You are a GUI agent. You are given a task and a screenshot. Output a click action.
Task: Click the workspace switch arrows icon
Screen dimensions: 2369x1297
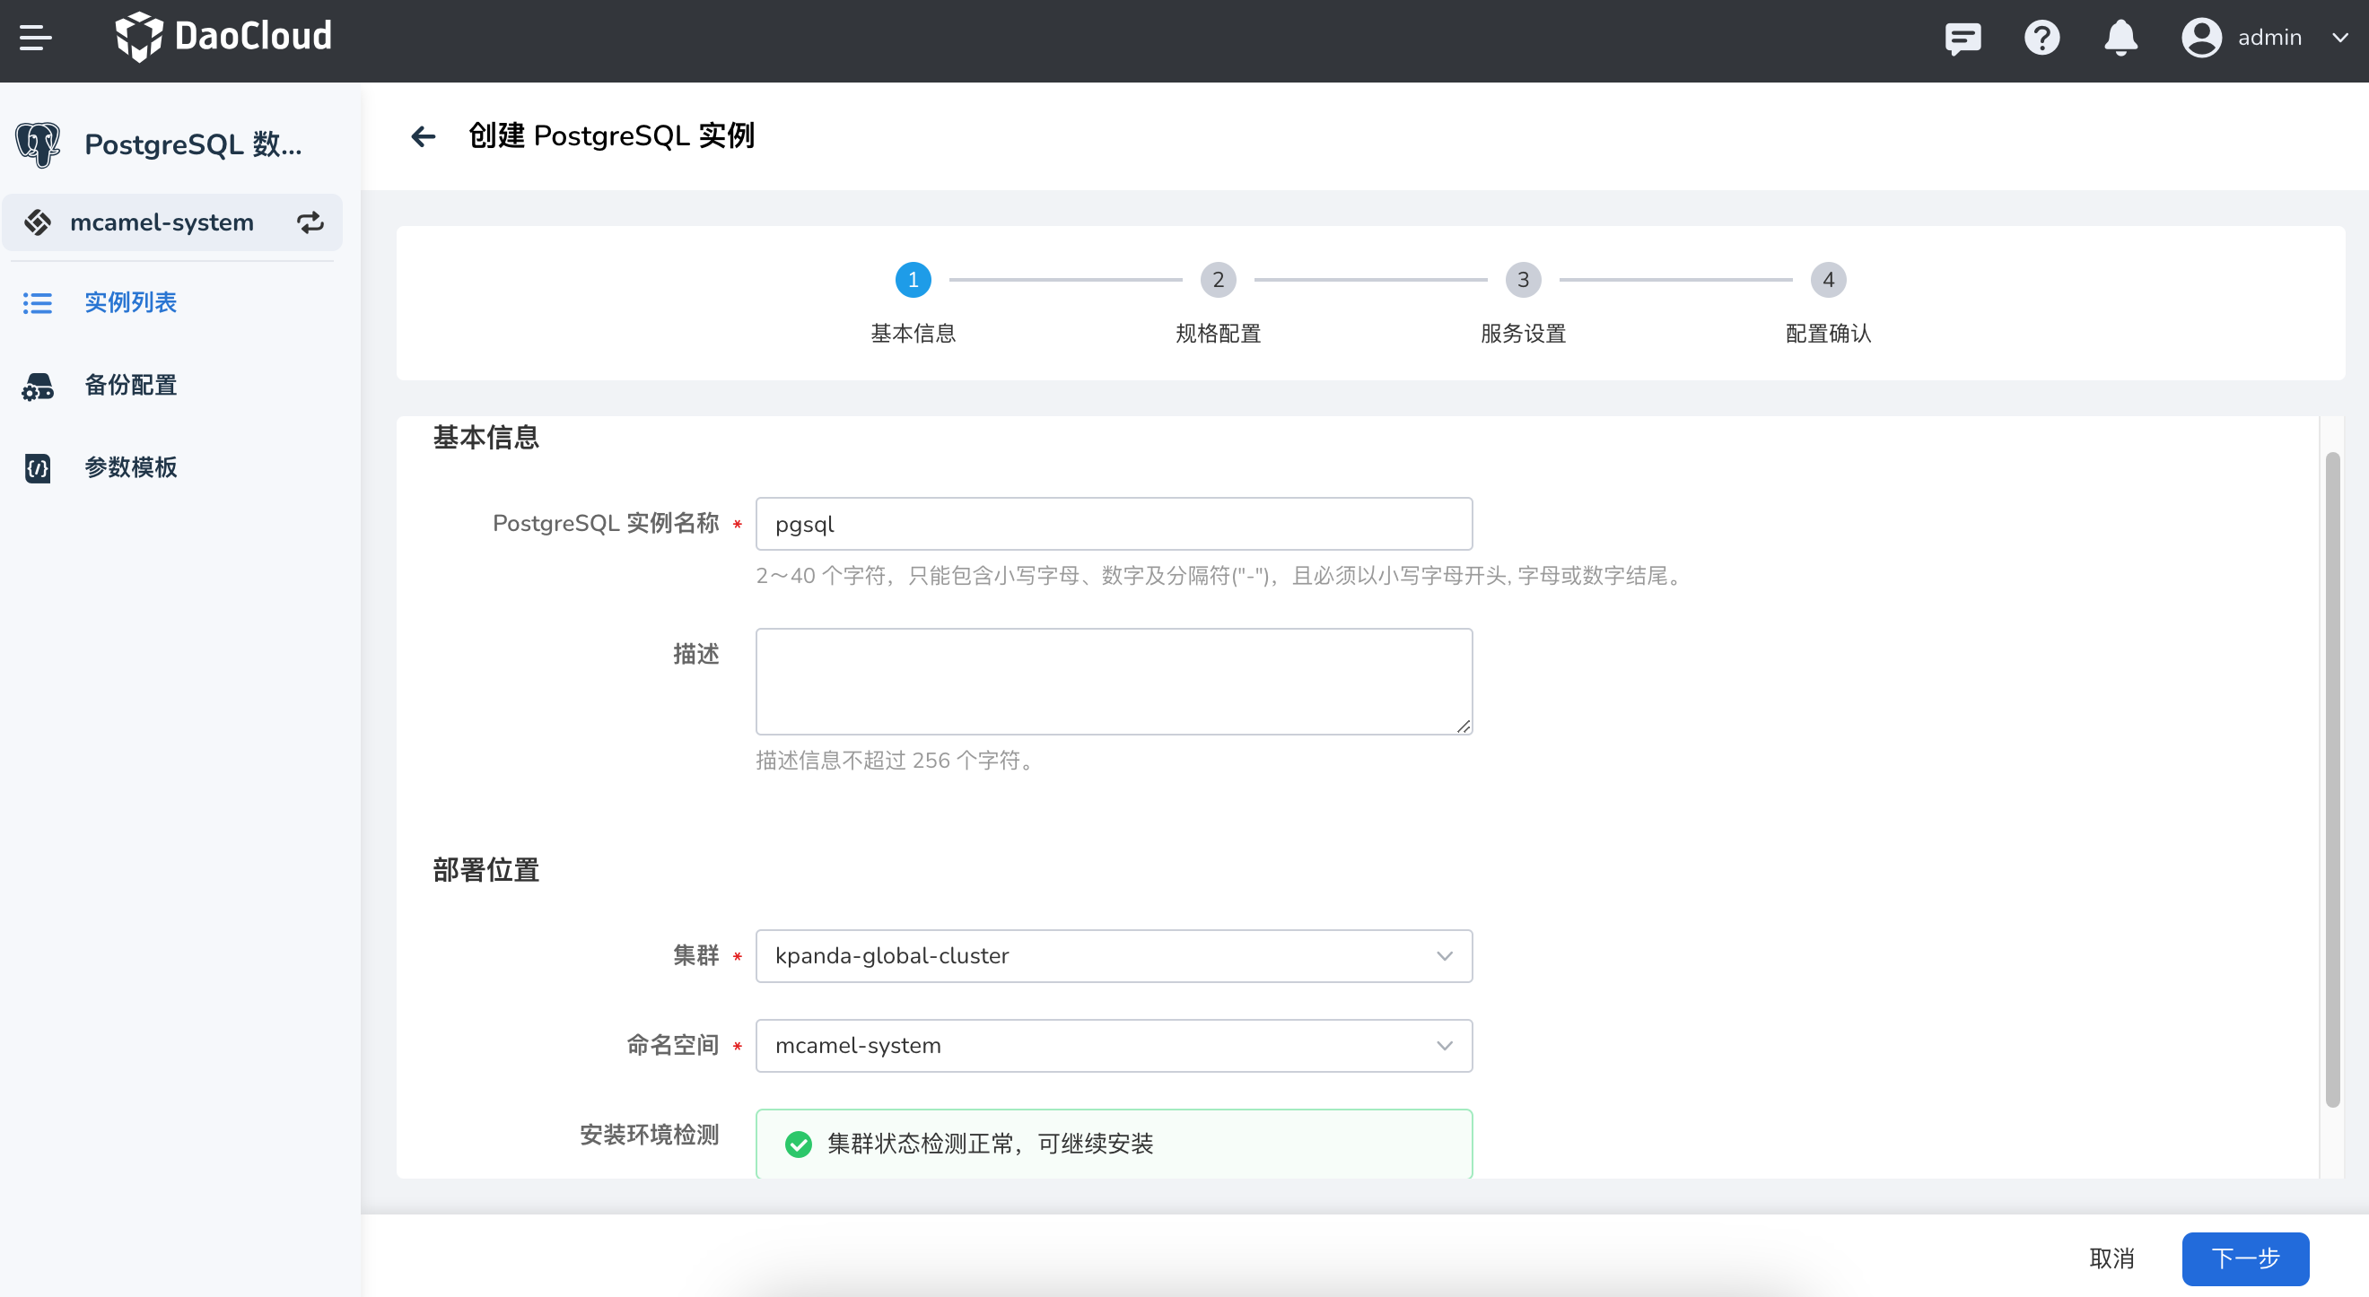tap(310, 222)
